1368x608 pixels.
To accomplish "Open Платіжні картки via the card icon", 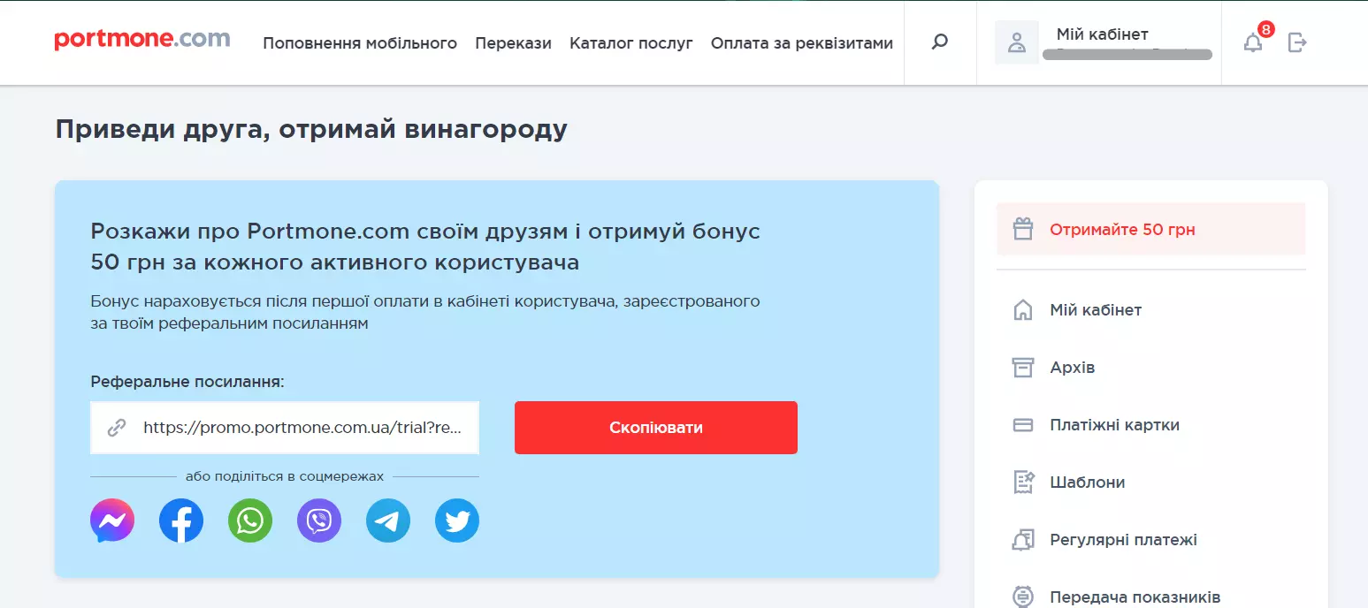I will 1023,424.
